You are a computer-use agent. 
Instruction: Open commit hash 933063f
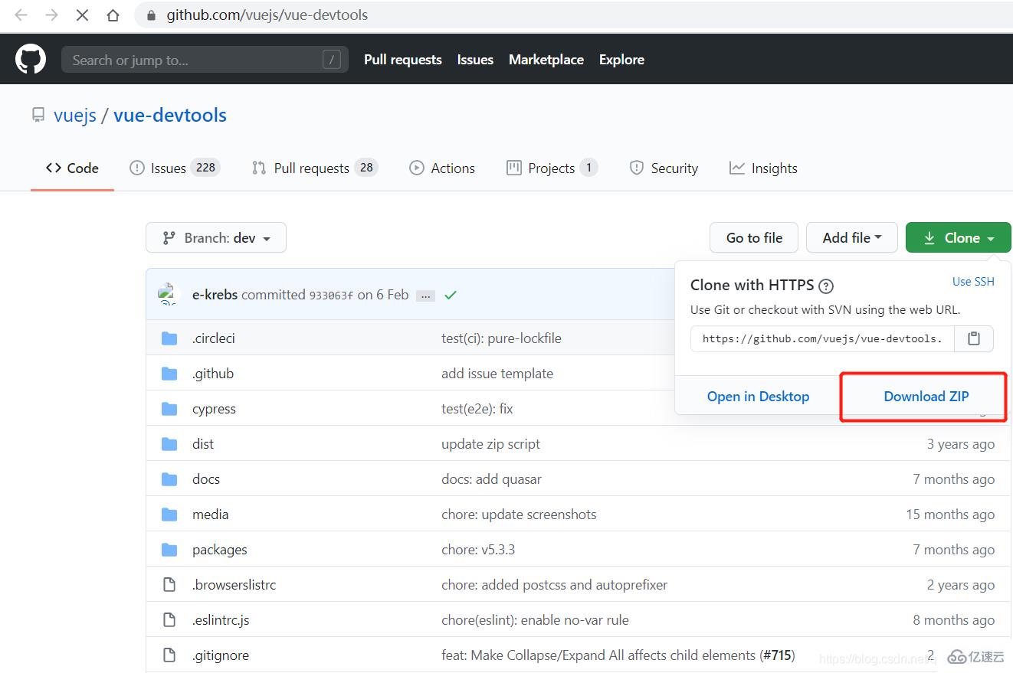331,296
